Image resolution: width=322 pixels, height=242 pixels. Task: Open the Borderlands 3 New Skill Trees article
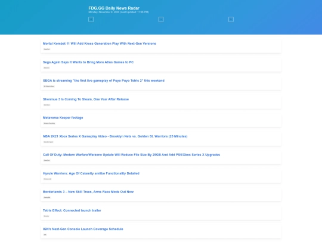point(88,192)
